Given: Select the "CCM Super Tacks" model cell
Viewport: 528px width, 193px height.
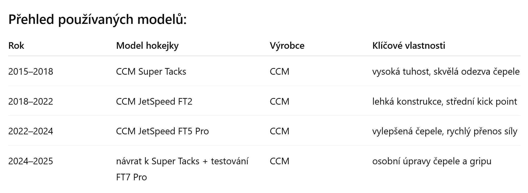Looking at the screenshot, I should pos(151,72).
